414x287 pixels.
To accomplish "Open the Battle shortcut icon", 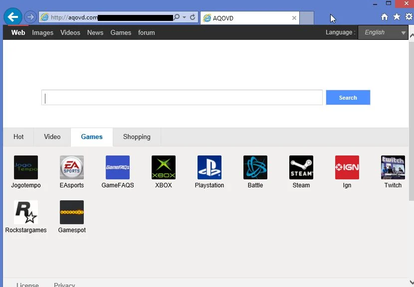I will click(255, 167).
